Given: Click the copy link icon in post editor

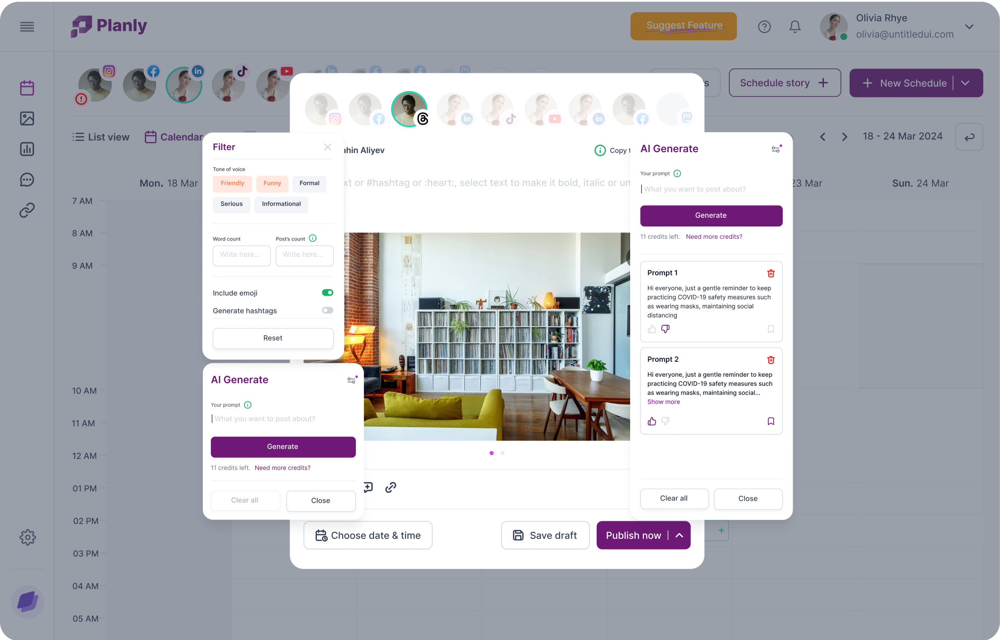Looking at the screenshot, I should click(x=391, y=486).
